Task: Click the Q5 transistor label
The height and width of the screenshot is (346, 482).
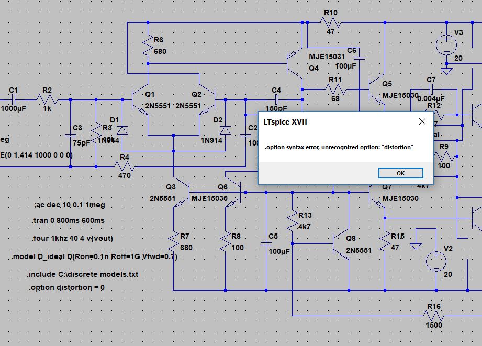Action: coord(387,84)
